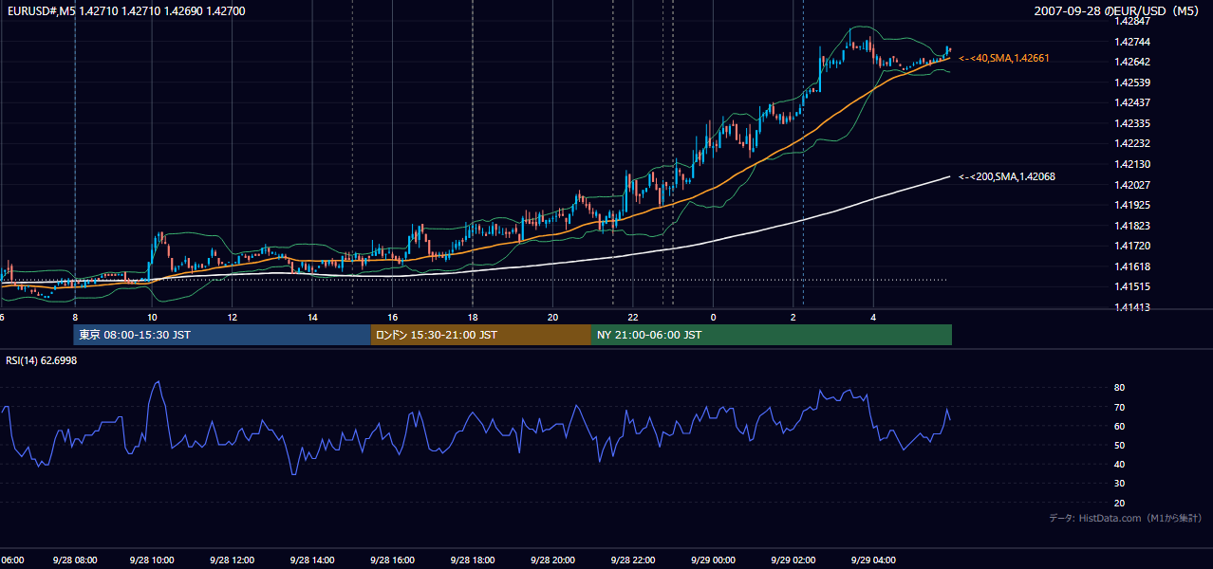Click the 9/28 22:00 bottom time label
Viewport: 1213px width, 569px height.
(632, 560)
